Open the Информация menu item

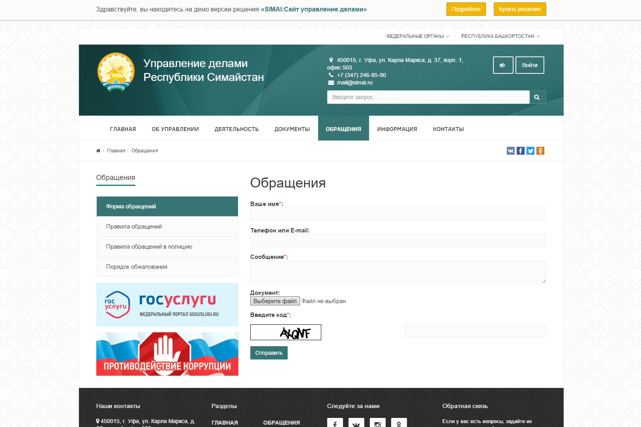[397, 129]
